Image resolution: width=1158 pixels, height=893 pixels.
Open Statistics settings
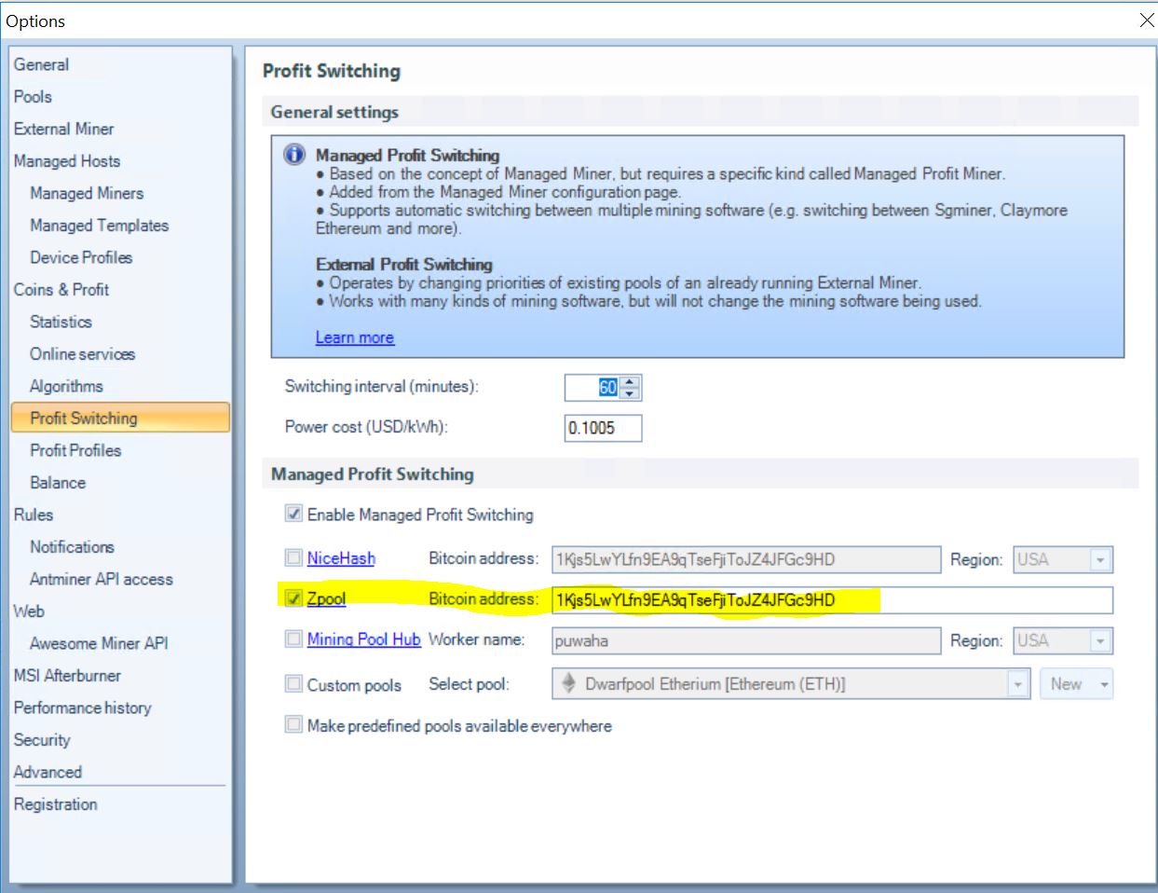click(61, 322)
